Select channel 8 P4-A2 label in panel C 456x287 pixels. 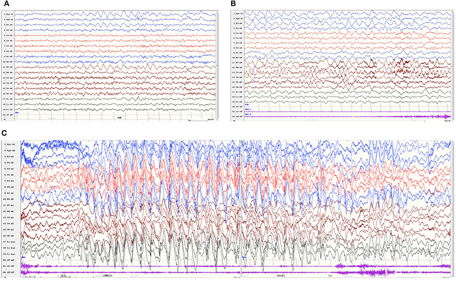click(x=11, y=187)
